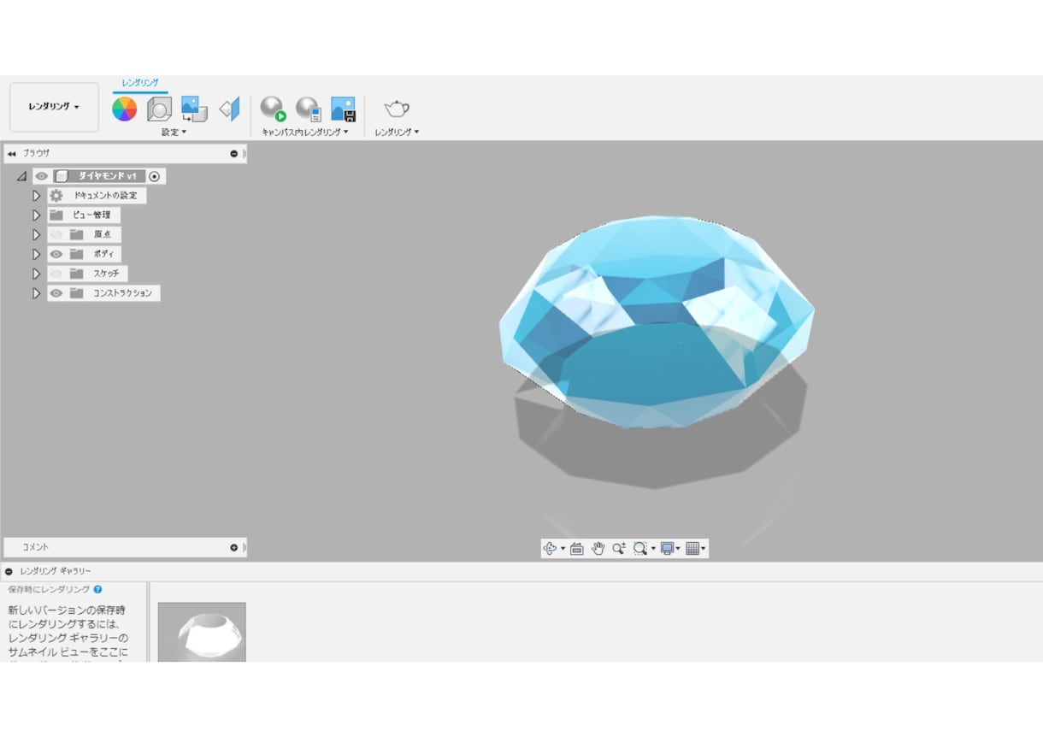Expand the コメント panel with plus button
The height and width of the screenshot is (737, 1043).
233,547
